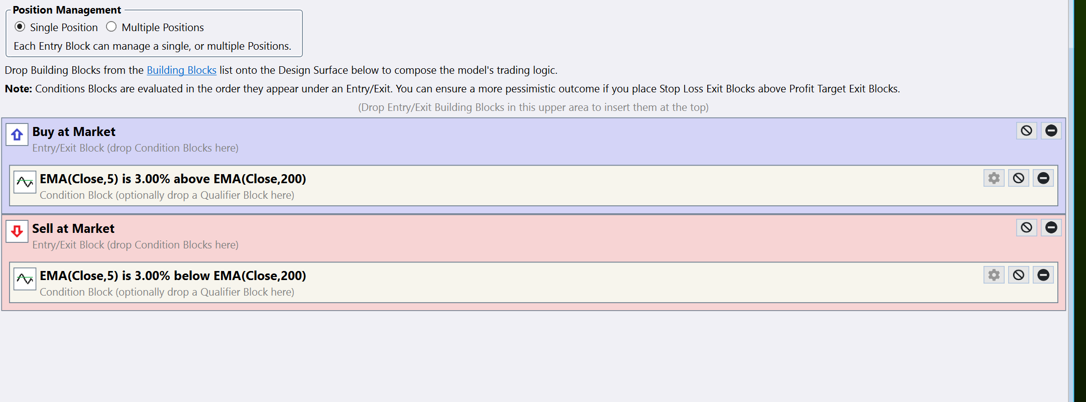
Task: Open gear settings for EMA above condition
Action: (x=994, y=178)
